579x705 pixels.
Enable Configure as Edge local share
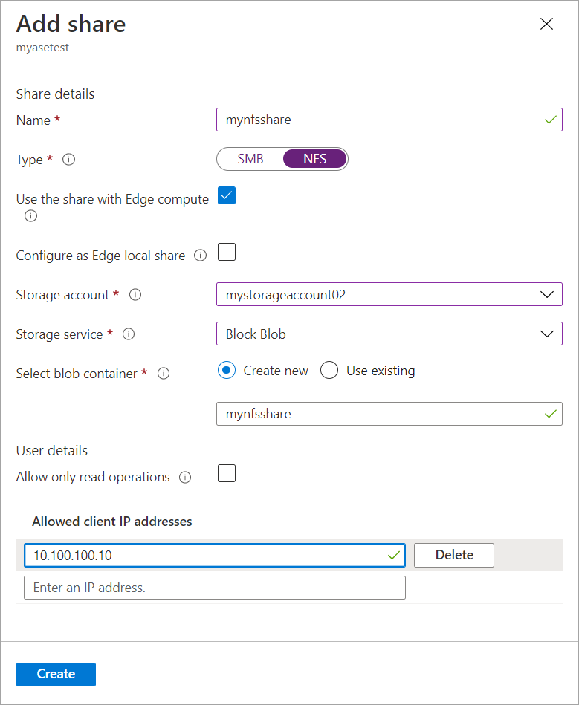(x=227, y=253)
